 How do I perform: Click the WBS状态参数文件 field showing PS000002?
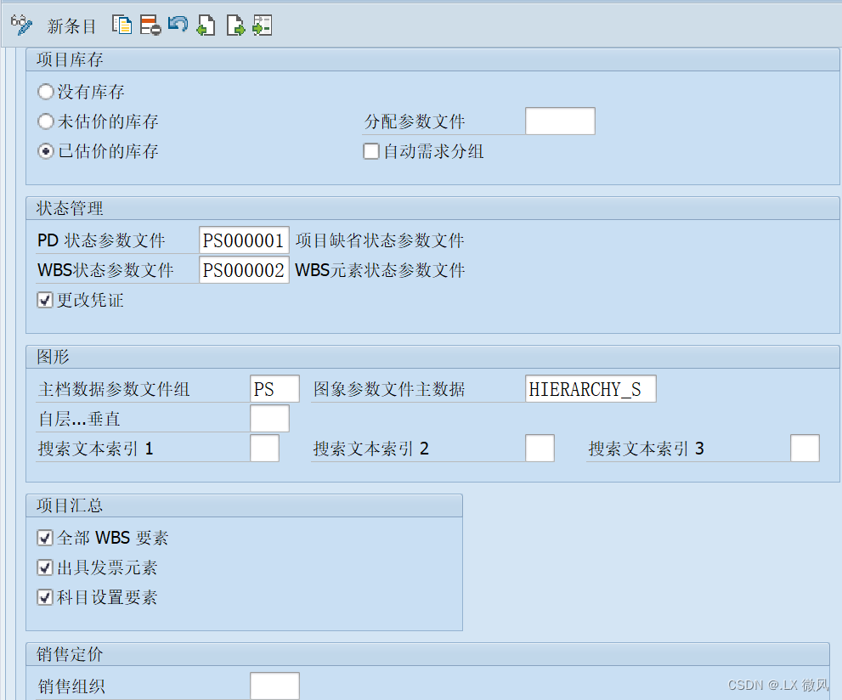[x=244, y=269]
